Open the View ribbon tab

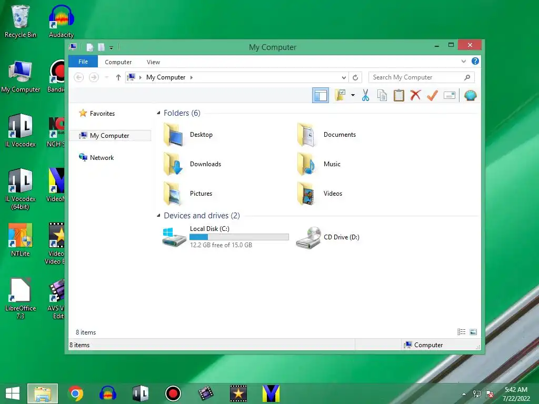pos(153,62)
